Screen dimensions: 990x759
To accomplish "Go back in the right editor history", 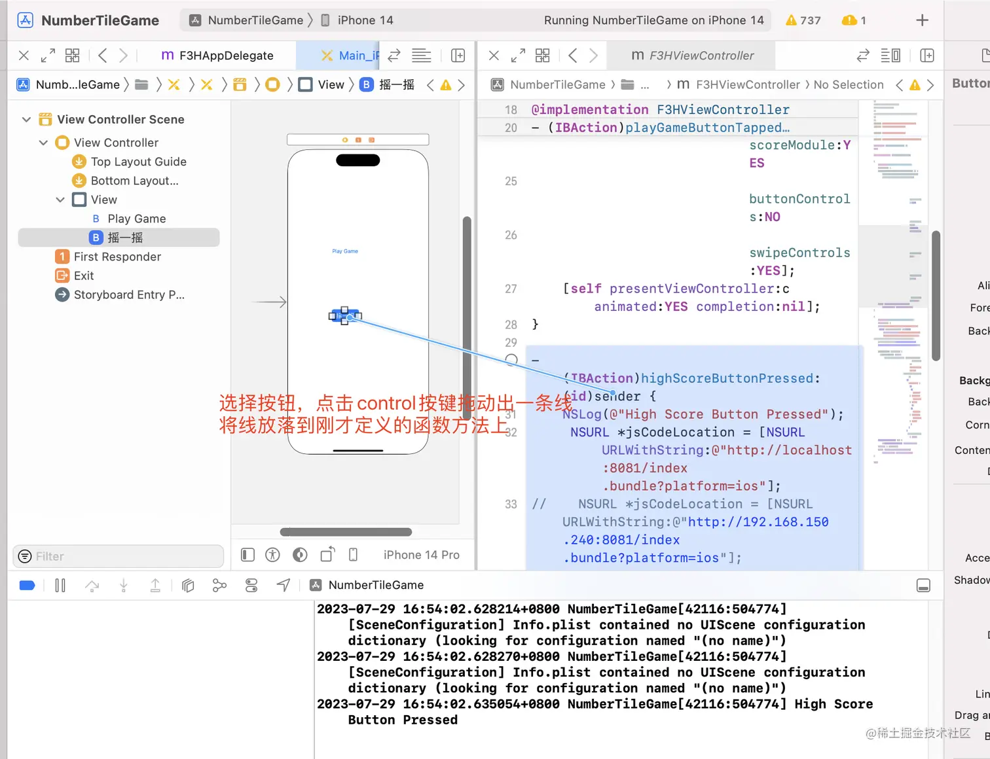I will [x=573, y=56].
